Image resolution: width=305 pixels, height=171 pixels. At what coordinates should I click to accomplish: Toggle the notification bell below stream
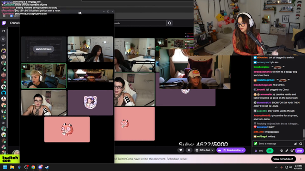coord(189,150)
